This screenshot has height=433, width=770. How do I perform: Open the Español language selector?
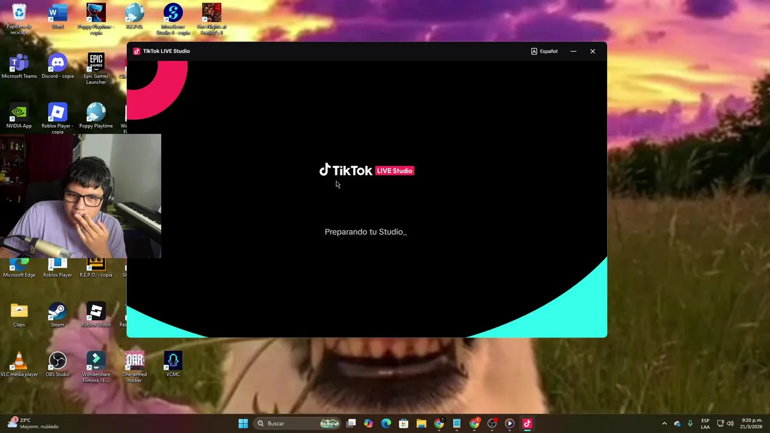544,51
